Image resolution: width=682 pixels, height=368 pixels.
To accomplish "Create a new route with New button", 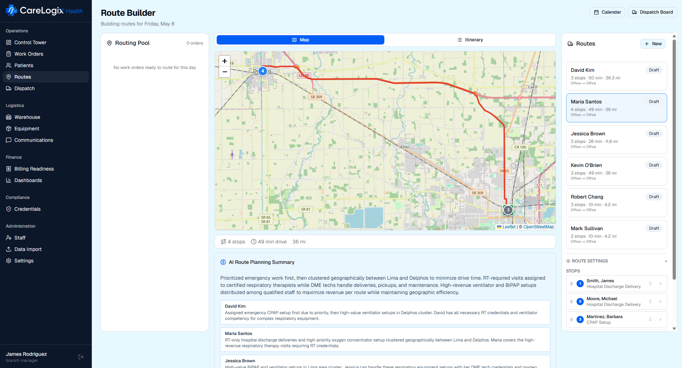I will click(653, 44).
